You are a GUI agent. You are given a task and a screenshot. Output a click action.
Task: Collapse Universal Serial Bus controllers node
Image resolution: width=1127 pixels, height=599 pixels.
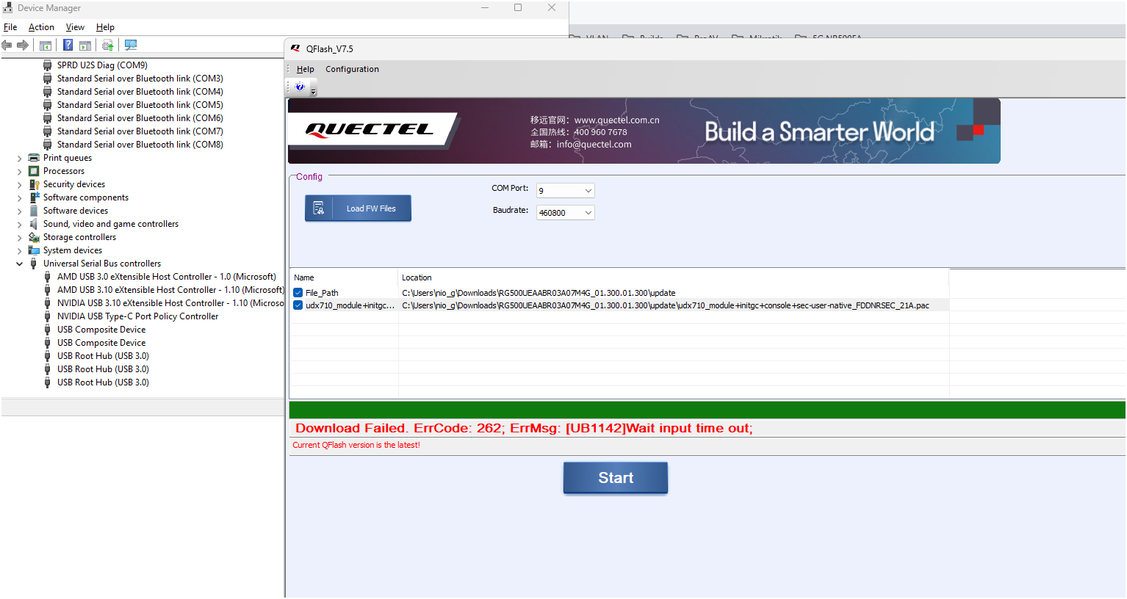tap(20, 264)
